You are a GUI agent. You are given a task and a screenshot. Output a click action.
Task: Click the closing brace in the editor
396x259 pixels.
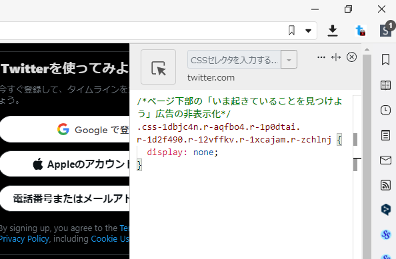point(139,165)
